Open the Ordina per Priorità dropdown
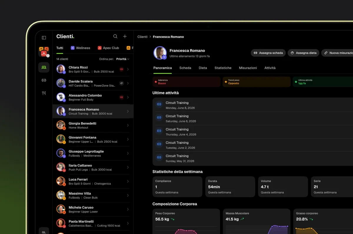This screenshot has height=234, width=353. (x=123, y=59)
